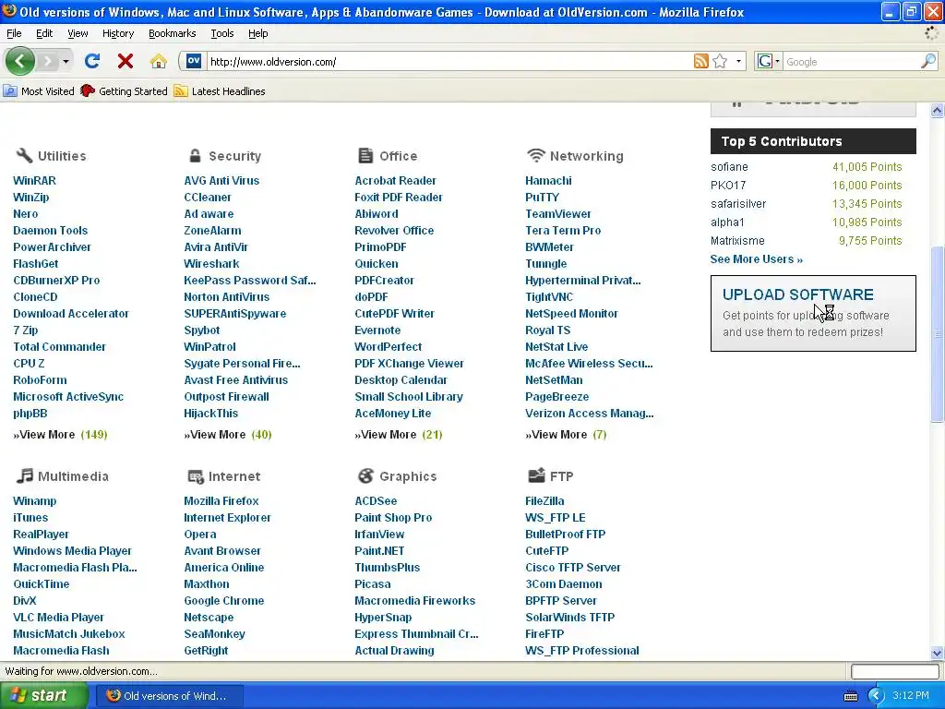This screenshot has height=709, width=945.
Task: Open the Latest Headlines feed bookmark
Action: [x=220, y=91]
